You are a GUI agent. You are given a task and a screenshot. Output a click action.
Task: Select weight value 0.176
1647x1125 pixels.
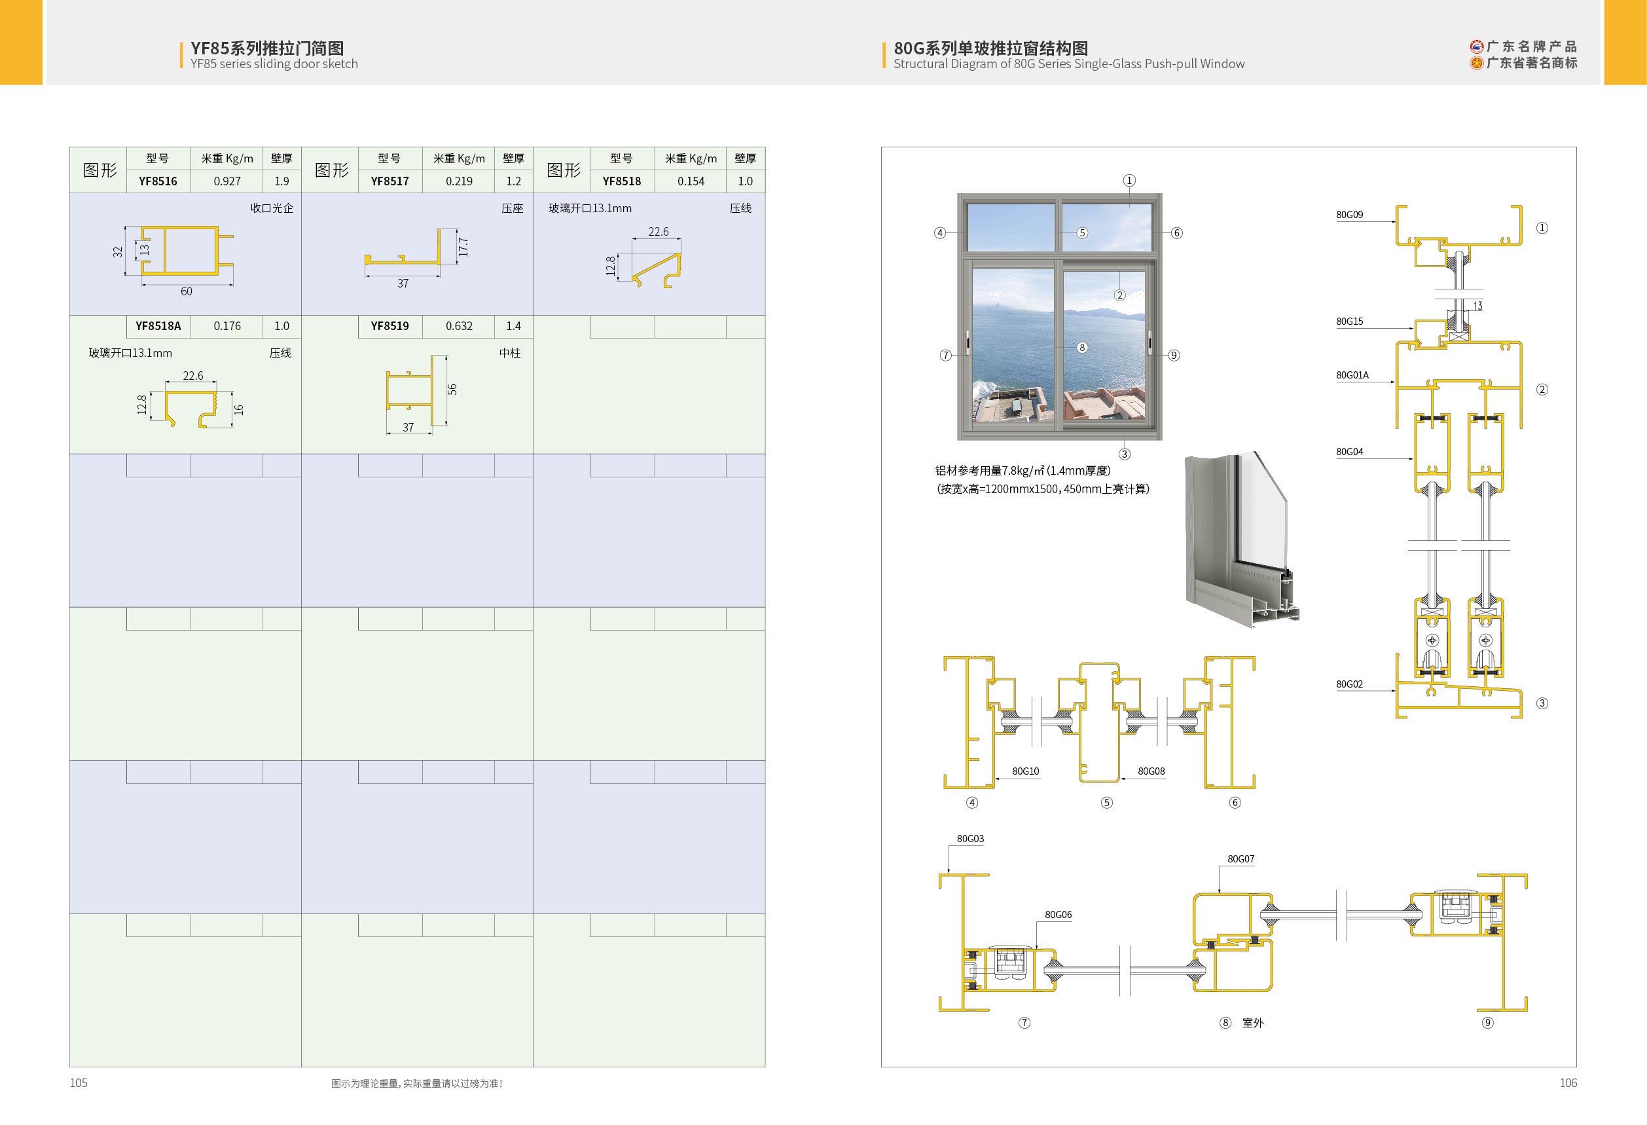pyautogui.click(x=226, y=326)
